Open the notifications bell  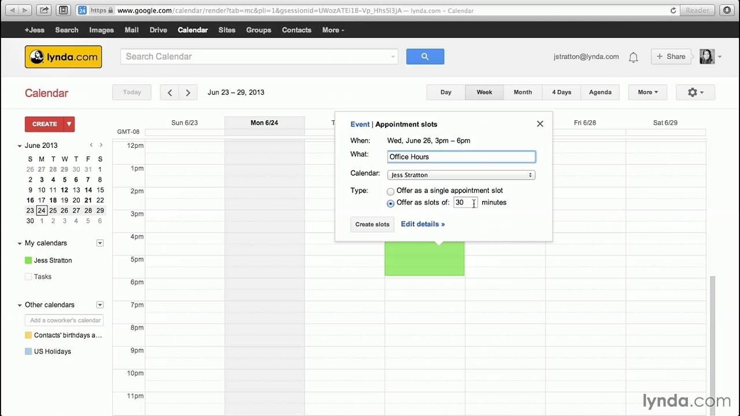634,57
